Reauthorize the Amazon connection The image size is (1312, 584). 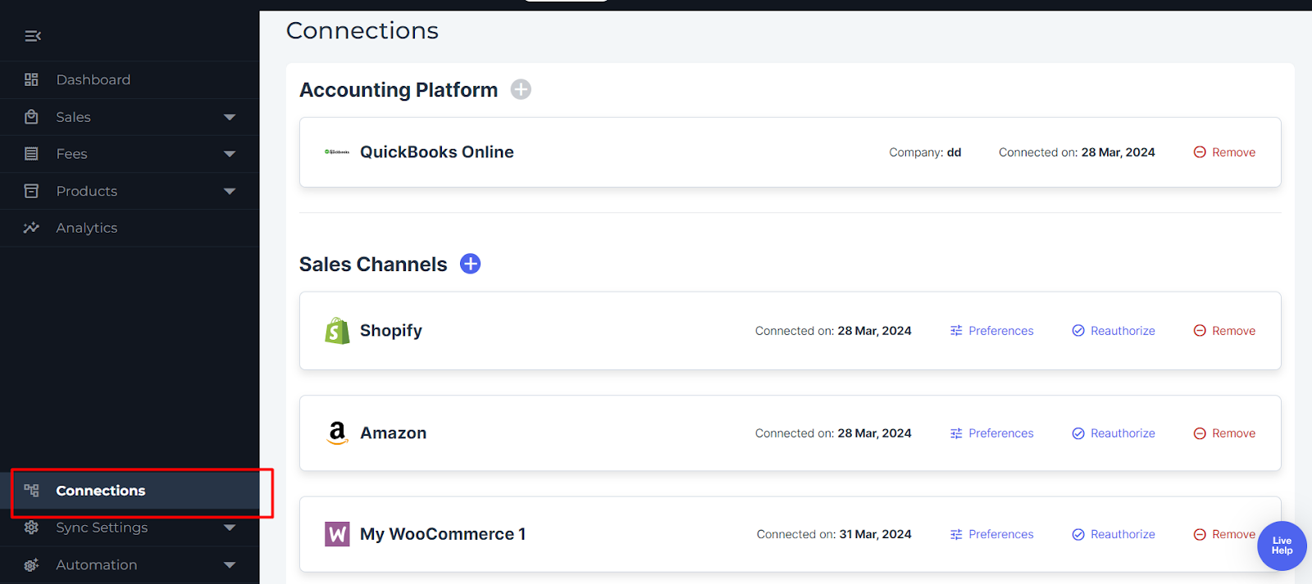click(1114, 433)
